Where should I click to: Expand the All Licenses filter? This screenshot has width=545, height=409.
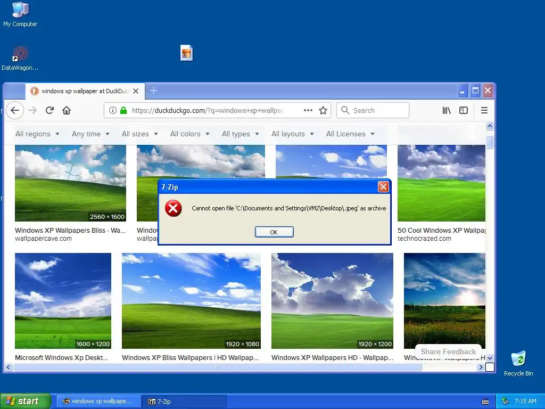coord(350,134)
